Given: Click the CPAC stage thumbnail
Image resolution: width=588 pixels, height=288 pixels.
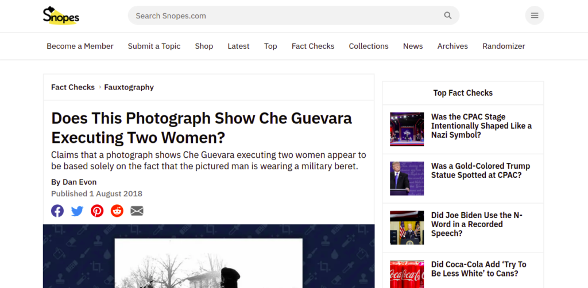Looking at the screenshot, I should (x=407, y=129).
